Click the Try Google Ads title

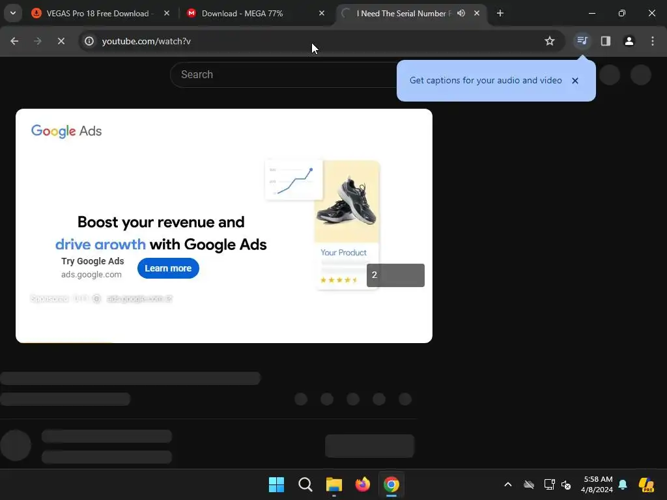pos(92,261)
